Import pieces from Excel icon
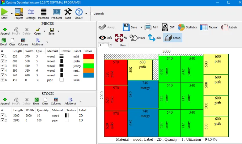The width and height of the screenshot is (242, 144). tap(3, 42)
